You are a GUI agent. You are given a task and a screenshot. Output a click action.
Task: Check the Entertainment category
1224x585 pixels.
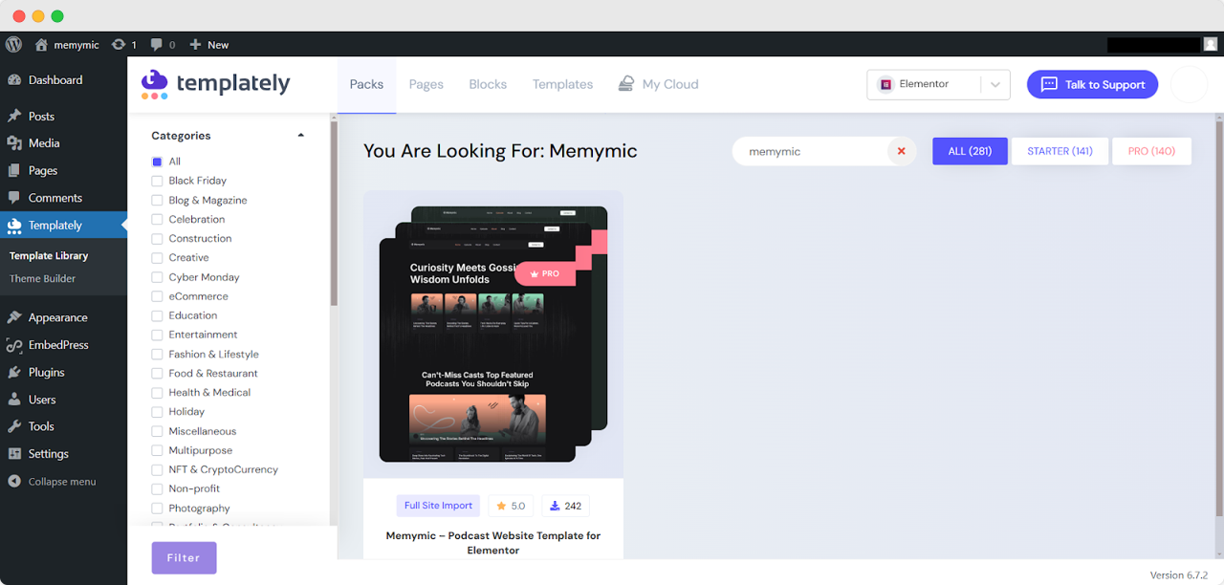157,335
